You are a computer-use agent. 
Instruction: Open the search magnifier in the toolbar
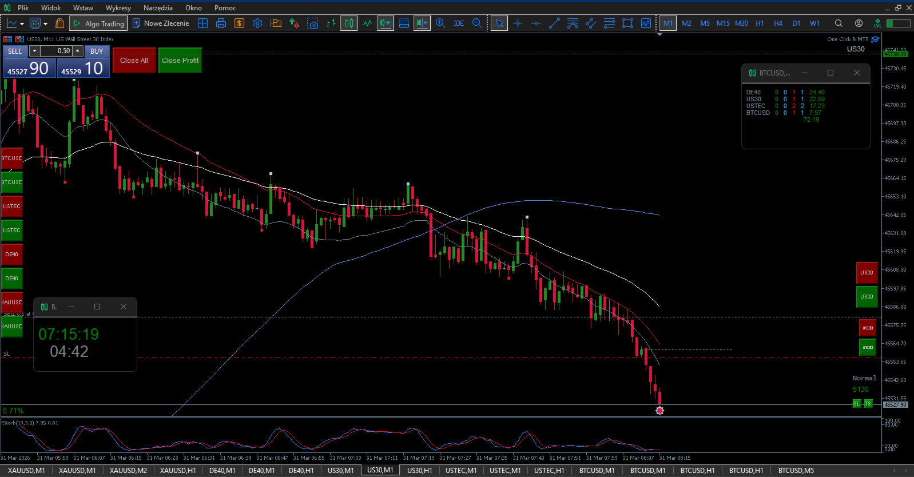[839, 23]
